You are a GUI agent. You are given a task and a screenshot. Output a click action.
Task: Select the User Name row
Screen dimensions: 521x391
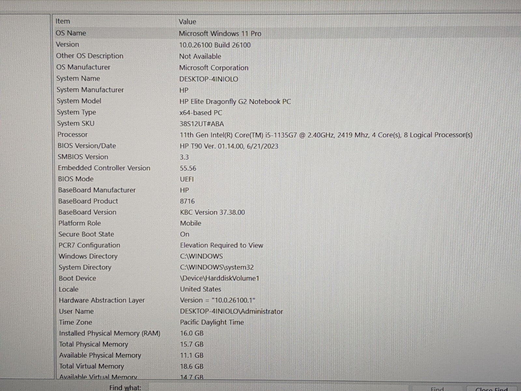76,311
